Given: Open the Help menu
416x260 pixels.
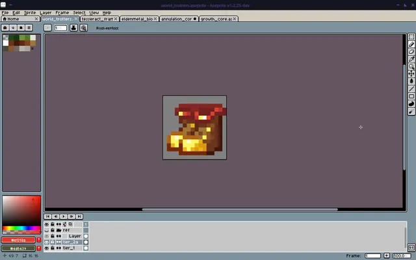Looking at the screenshot, I should [x=107, y=13].
